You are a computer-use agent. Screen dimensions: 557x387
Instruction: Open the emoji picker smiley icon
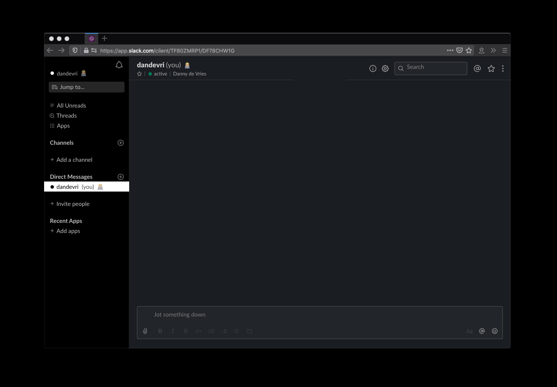[x=495, y=331]
